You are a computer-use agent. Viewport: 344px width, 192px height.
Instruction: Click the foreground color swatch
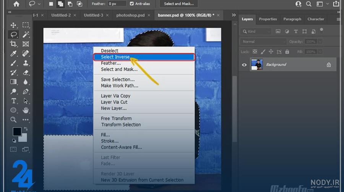click(17, 132)
